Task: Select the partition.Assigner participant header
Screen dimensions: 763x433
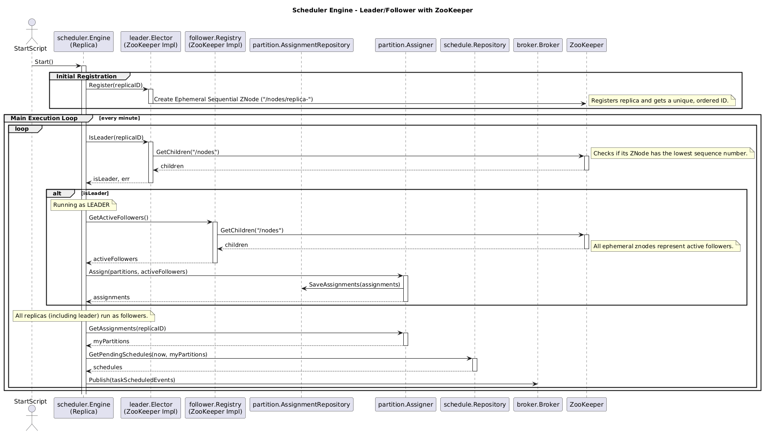Action: [x=405, y=44]
